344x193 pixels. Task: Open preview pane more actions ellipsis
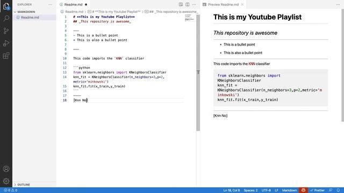tap(338, 5)
